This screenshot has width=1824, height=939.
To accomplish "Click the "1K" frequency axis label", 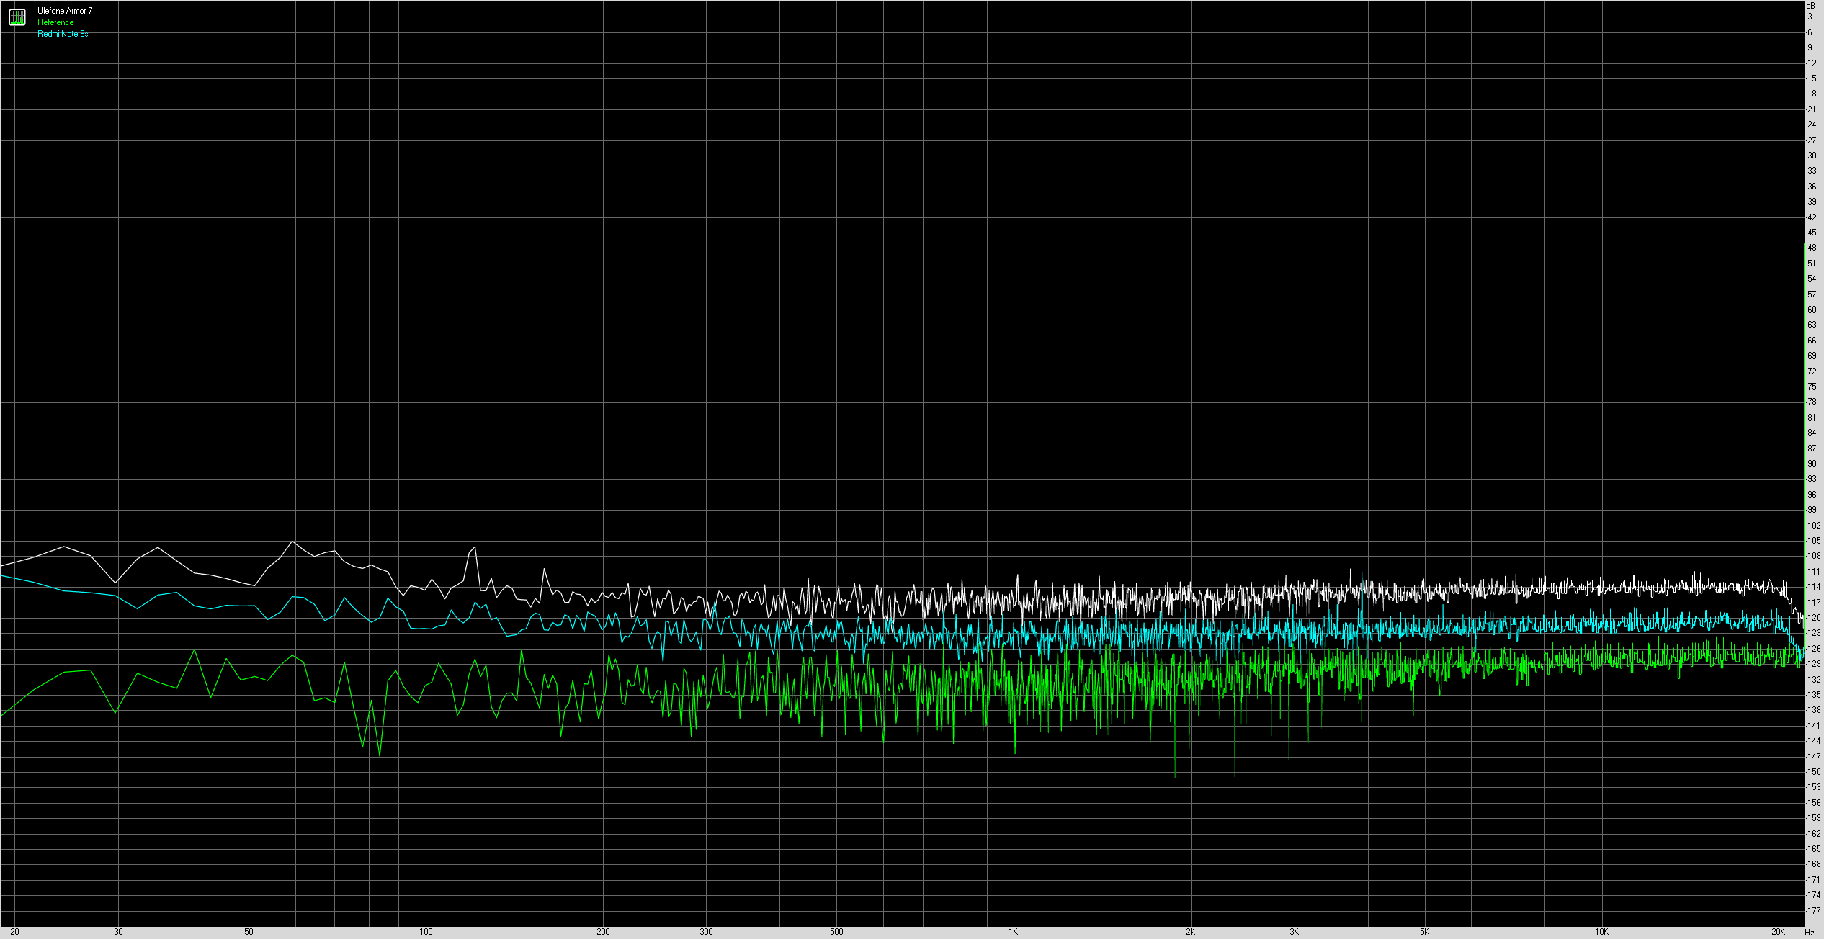I will (x=1014, y=931).
